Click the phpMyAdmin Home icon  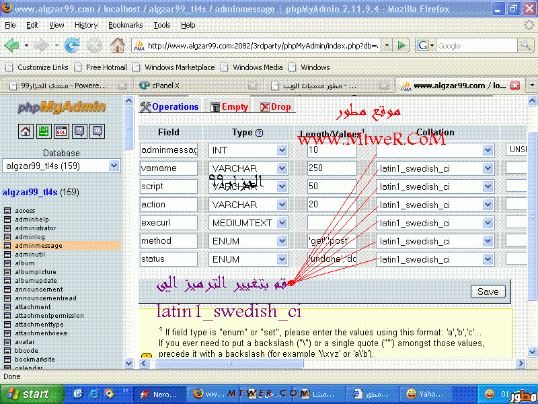click(26, 131)
